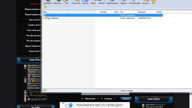The width and height of the screenshot is (192, 108).
Task: Select the Dragon Battleaxe folder name
Action: [52, 18]
